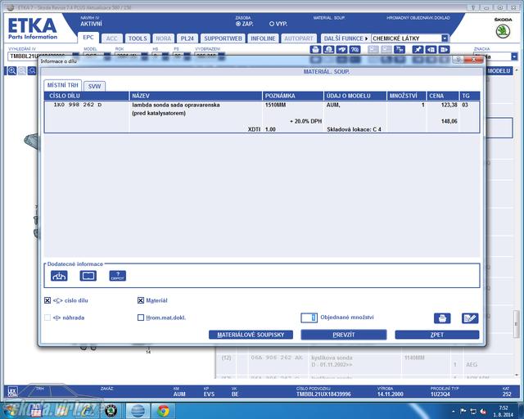Open the ZOBRAZENÍ dropdown arrow
The height and width of the screenshot is (419, 524).
pyautogui.click(x=221, y=56)
